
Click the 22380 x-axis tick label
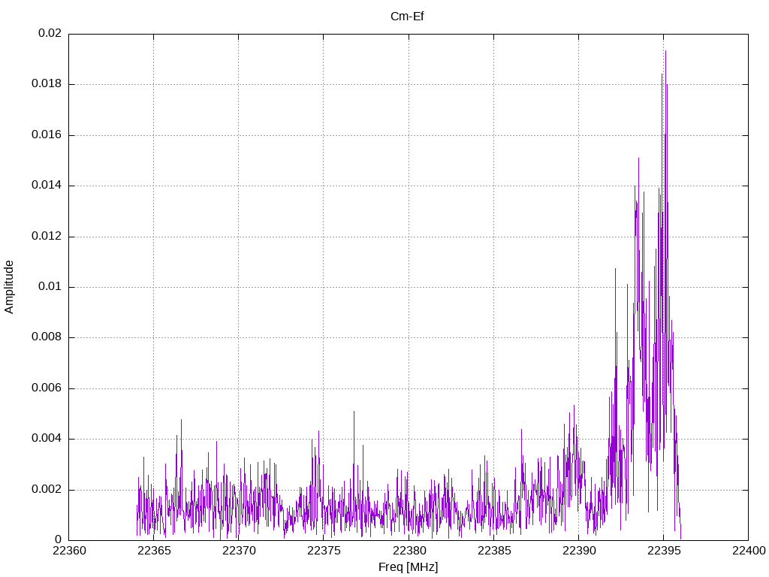409,551
